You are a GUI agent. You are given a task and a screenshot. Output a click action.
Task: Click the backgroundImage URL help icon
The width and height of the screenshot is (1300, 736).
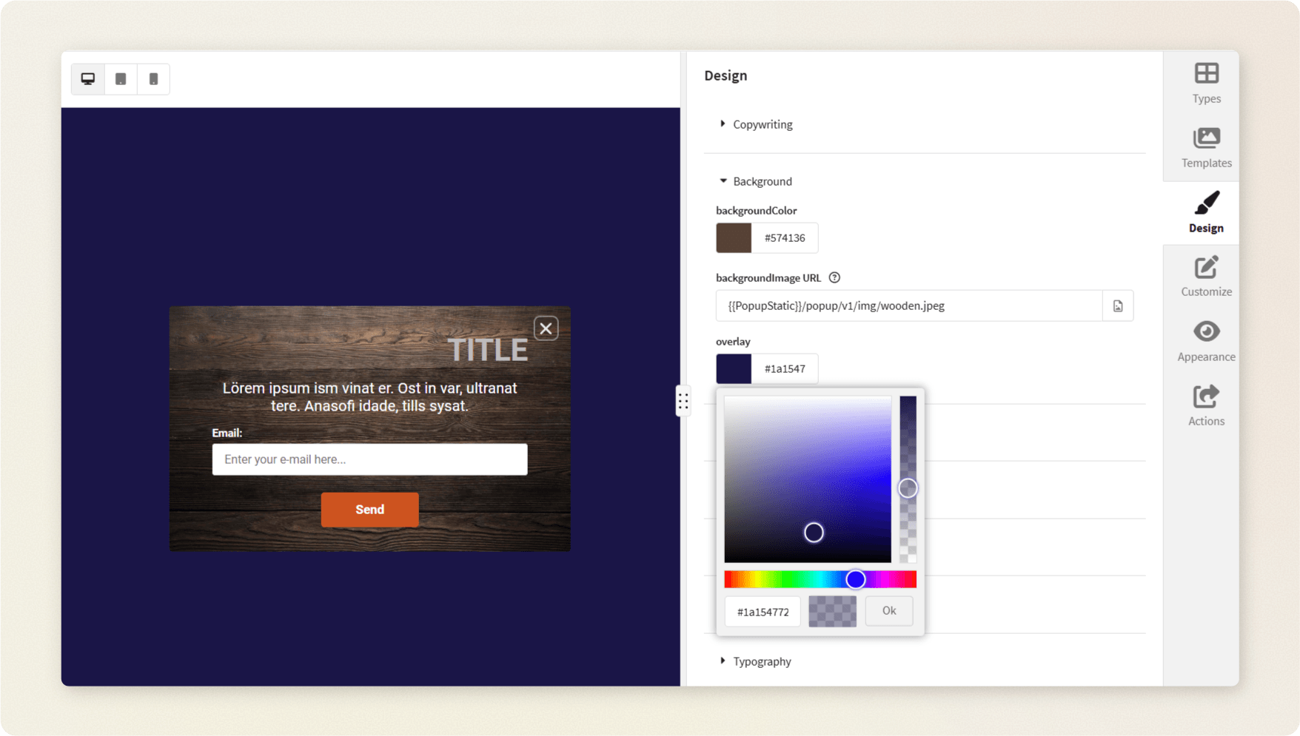click(834, 278)
